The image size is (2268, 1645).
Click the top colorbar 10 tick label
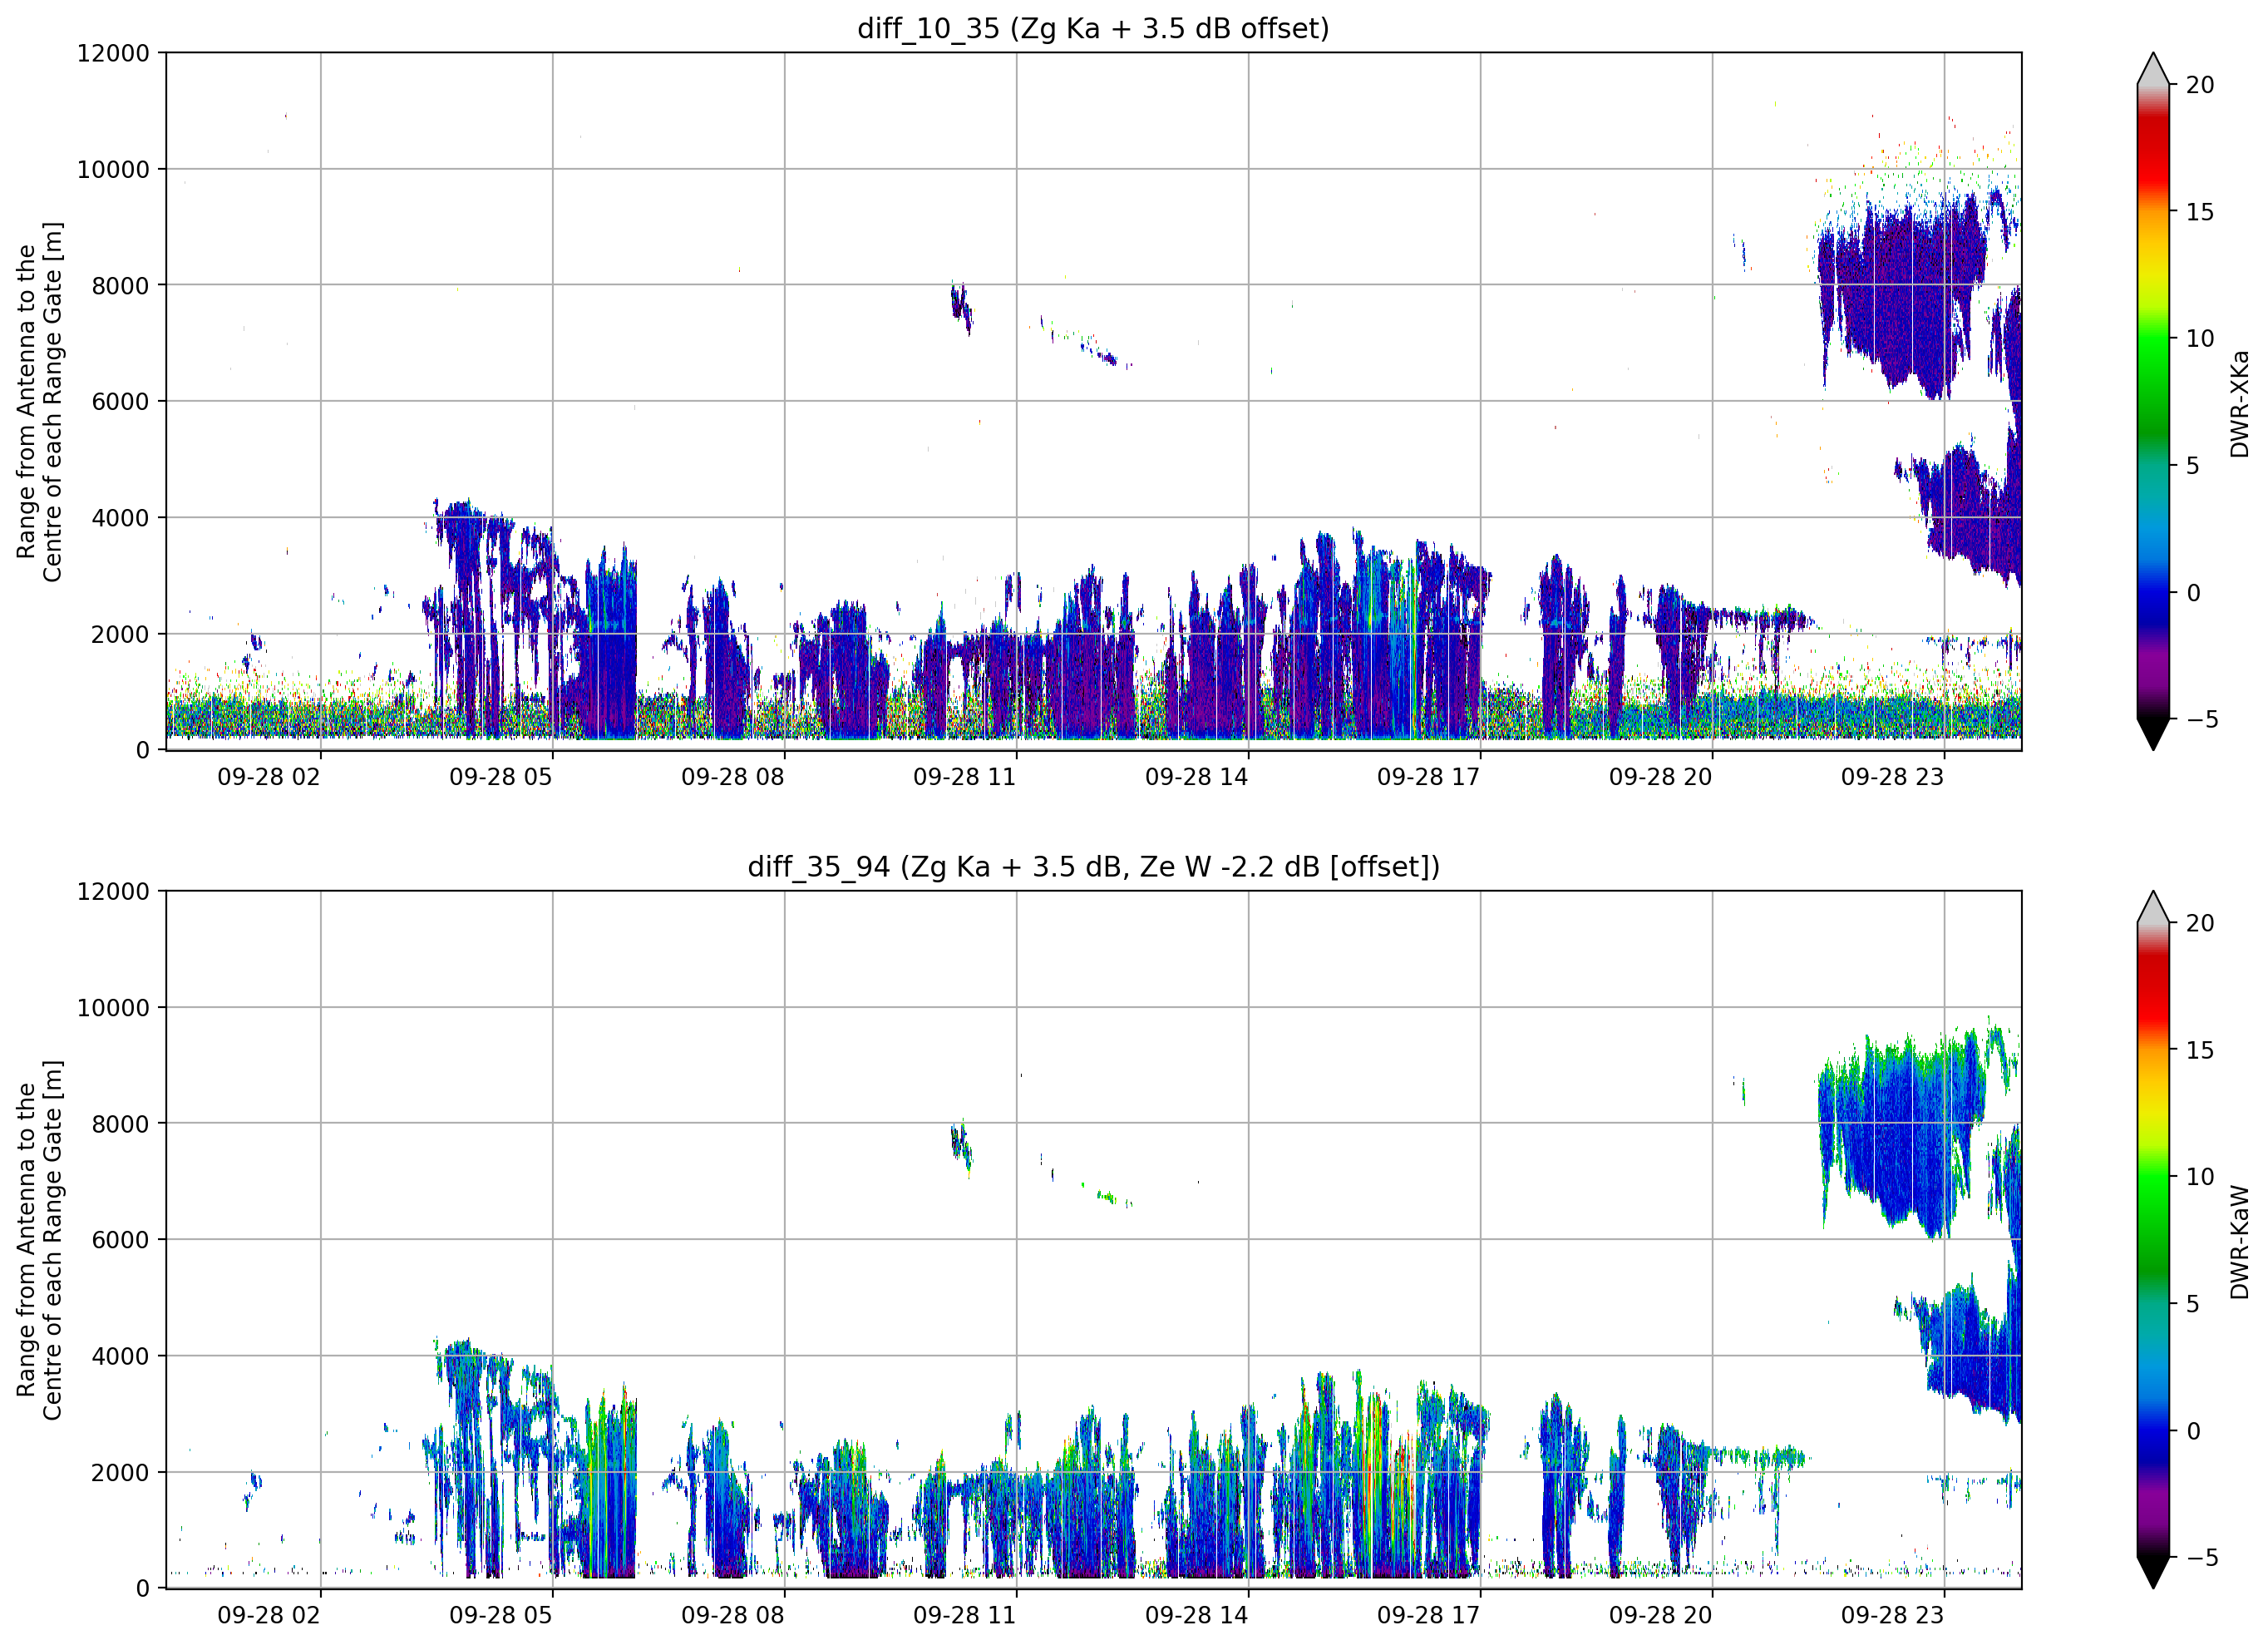pos(2200,338)
